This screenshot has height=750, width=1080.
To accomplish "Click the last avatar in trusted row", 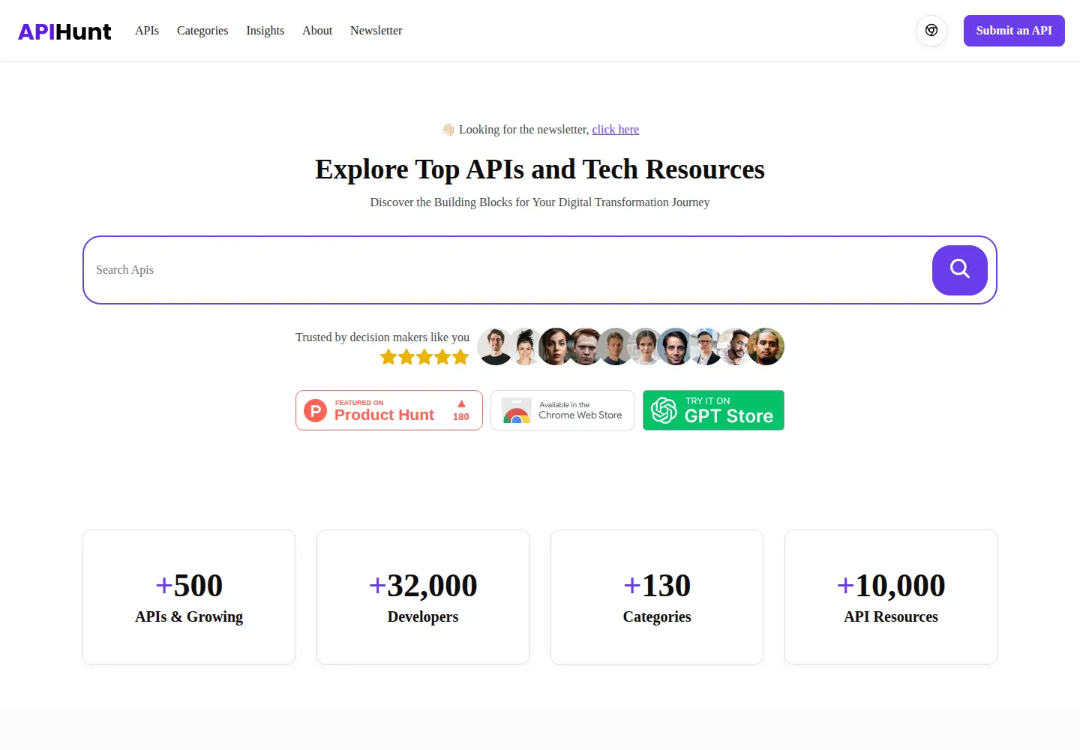I will 766,346.
